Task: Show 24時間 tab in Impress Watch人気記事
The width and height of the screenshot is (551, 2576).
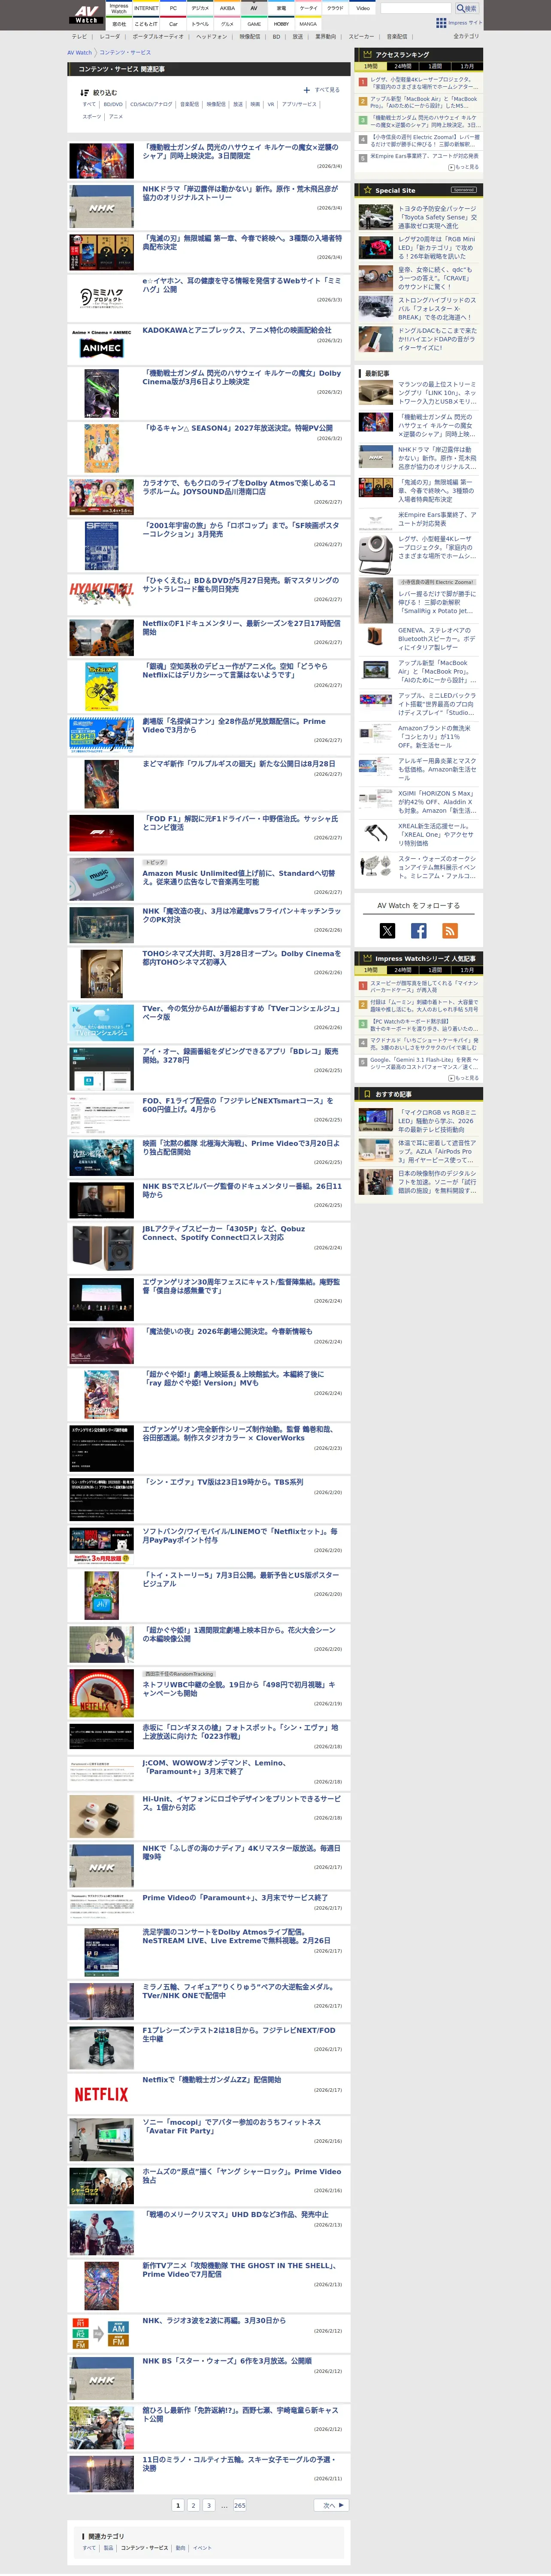Action: tap(402, 969)
